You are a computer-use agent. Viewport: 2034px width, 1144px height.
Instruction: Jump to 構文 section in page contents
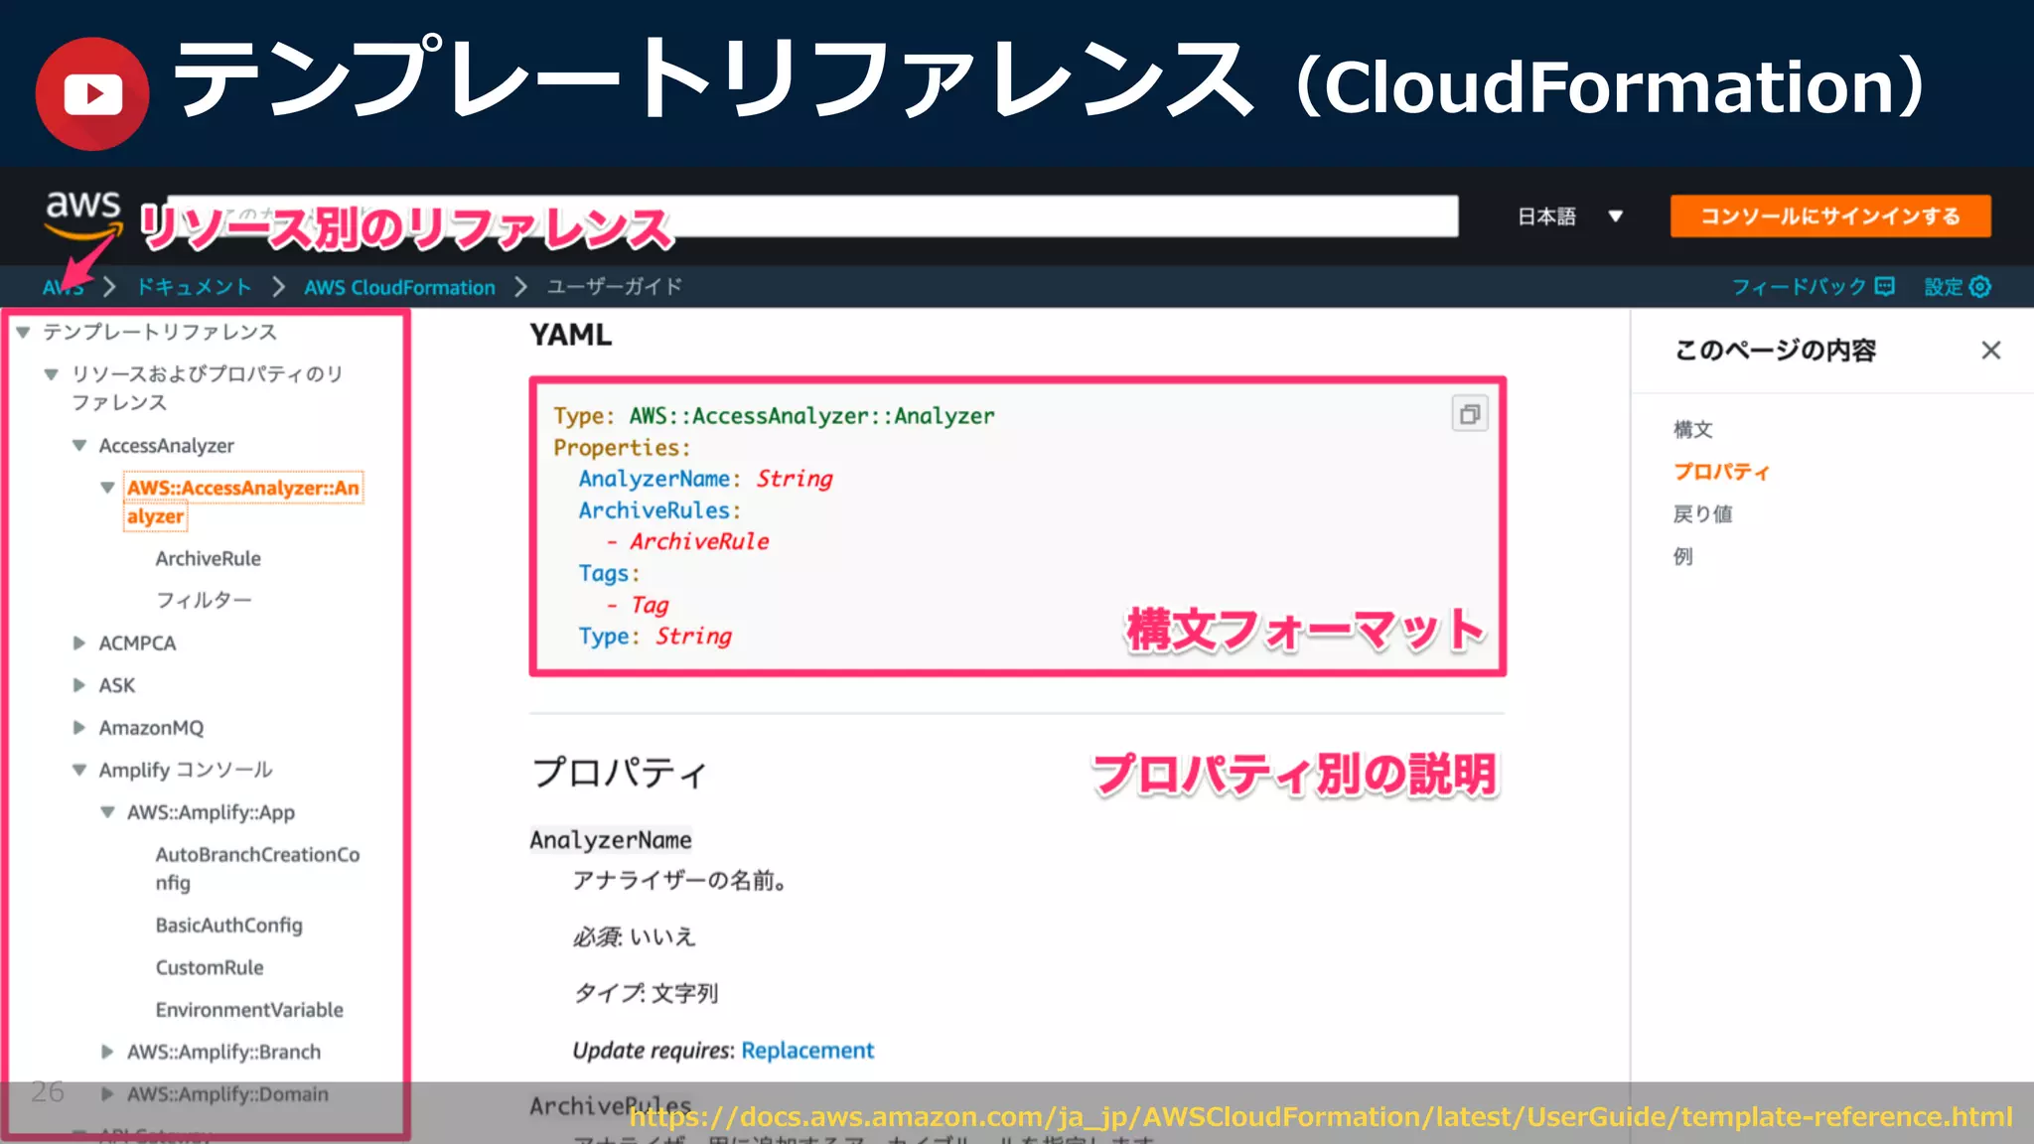[x=1692, y=429]
